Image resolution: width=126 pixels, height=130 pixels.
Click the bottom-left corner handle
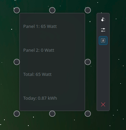[17, 114]
